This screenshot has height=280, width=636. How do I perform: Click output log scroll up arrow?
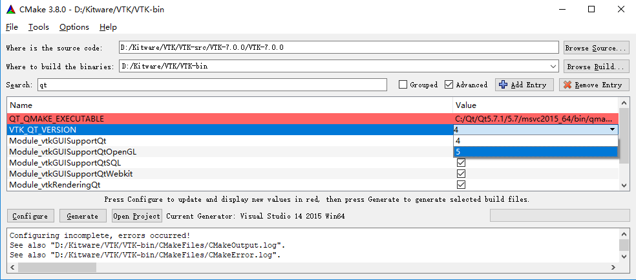pos(624,234)
